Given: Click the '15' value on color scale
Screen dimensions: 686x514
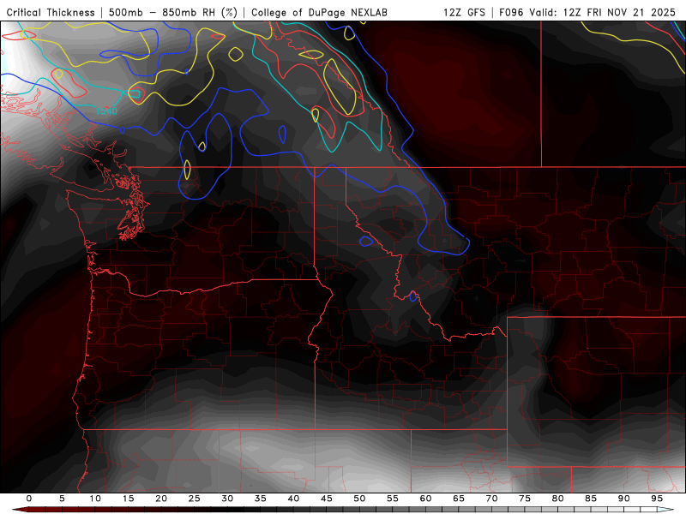Looking at the screenshot, I should pyautogui.click(x=128, y=499).
